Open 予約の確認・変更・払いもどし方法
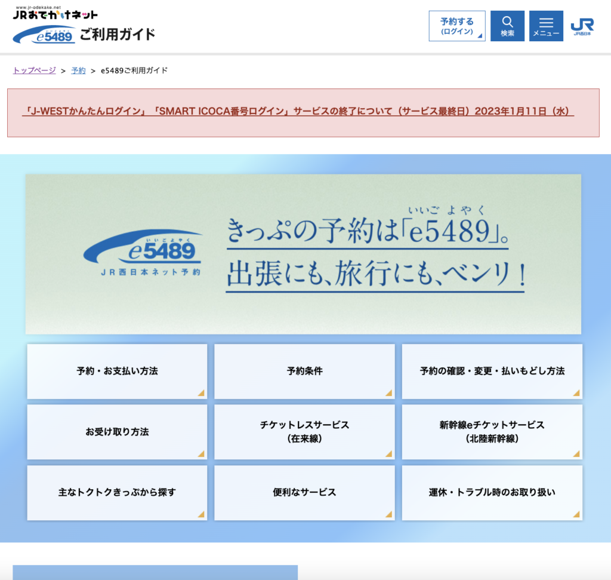611x580 pixels. (x=492, y=372)
